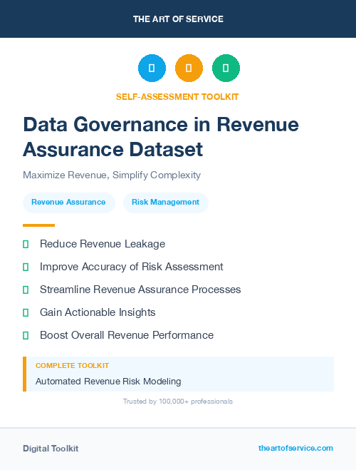The image size is (356, 470).
Task: Click Automated Revenue Risk Modeling text
Action: (108, 382)
